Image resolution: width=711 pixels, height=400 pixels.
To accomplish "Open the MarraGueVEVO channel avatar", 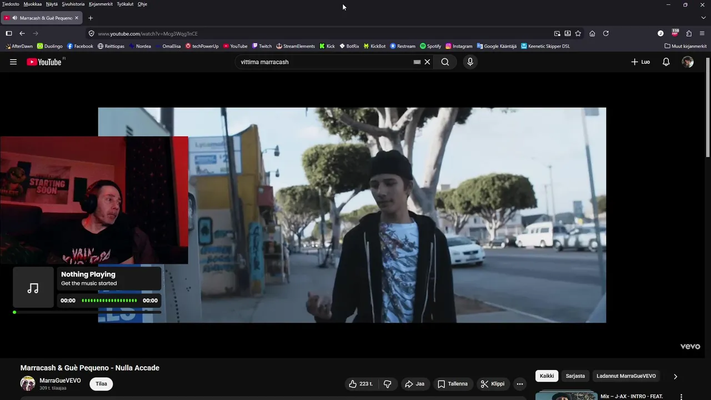I will pos(28,383).
